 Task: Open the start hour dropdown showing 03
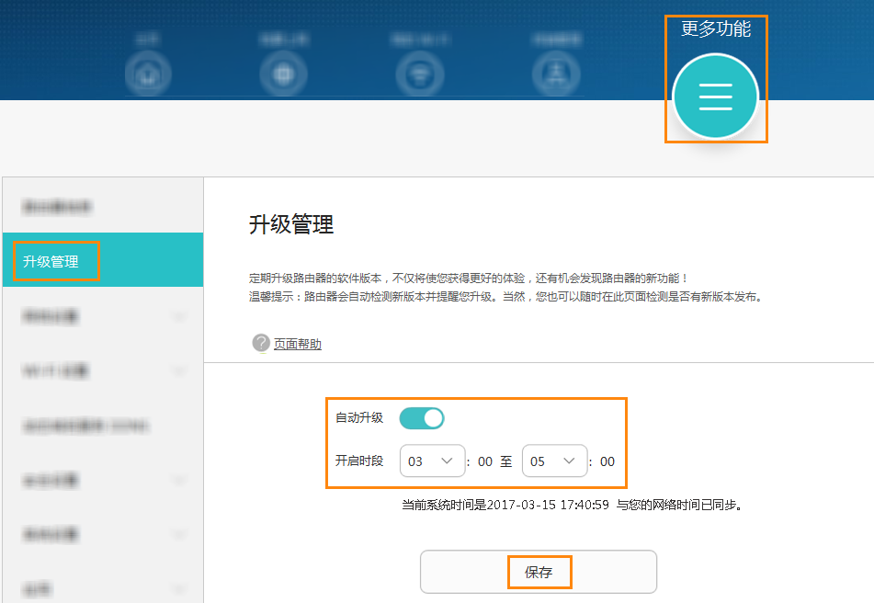pos(432,461)
